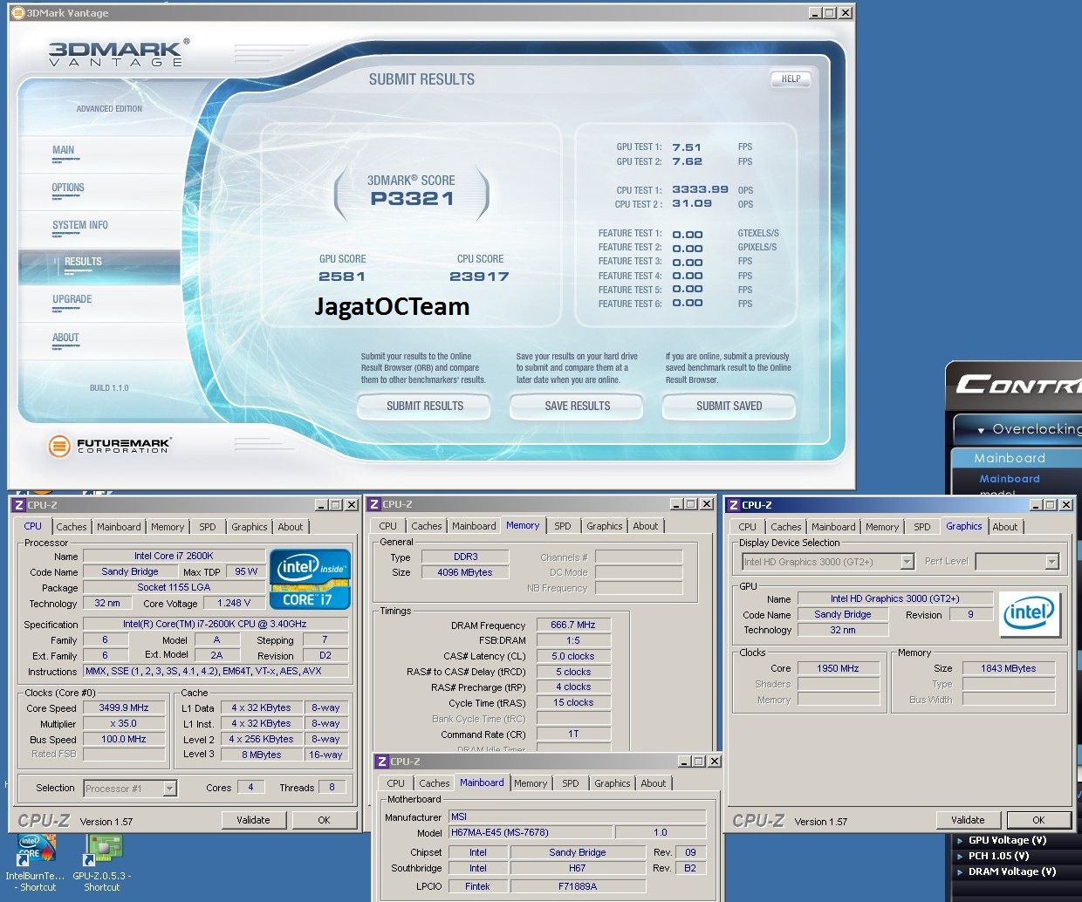Open the GPU-Z desktop shortcut icon
Screen dimensions: 1082x902
point(103,852)
